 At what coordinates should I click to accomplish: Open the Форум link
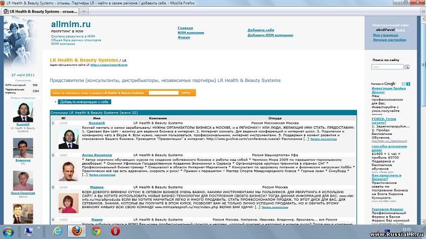184,37
